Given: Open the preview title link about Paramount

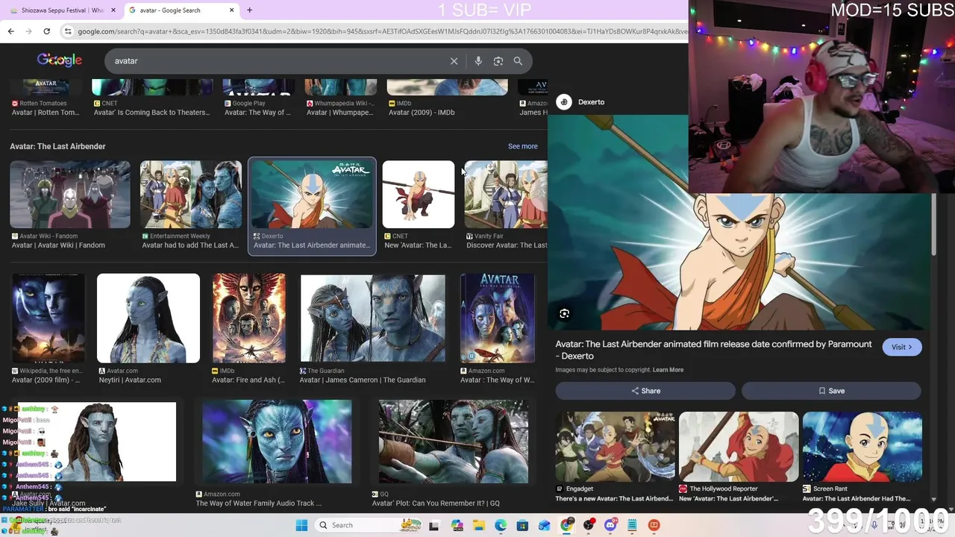Looking at the screenshot, I should [x=713, y=350].
